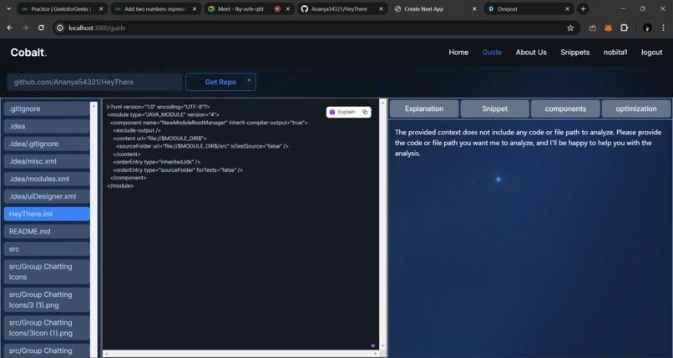Screen dimensions: 673x358
Task: Open the Explanation tab
Action: 424,108
